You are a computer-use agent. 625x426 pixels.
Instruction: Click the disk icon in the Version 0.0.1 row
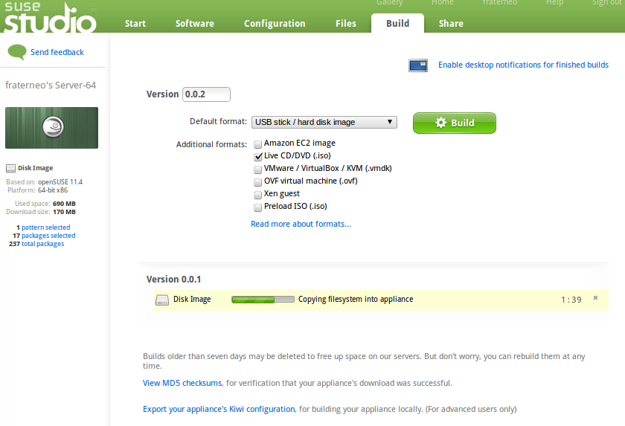pos(162,300)
